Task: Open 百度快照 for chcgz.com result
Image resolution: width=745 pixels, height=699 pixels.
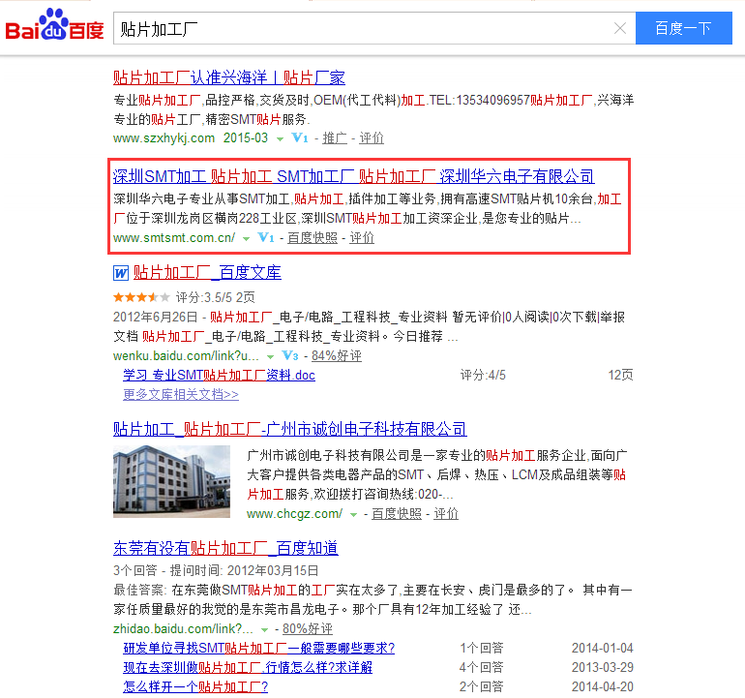Action: coord(397,513)
